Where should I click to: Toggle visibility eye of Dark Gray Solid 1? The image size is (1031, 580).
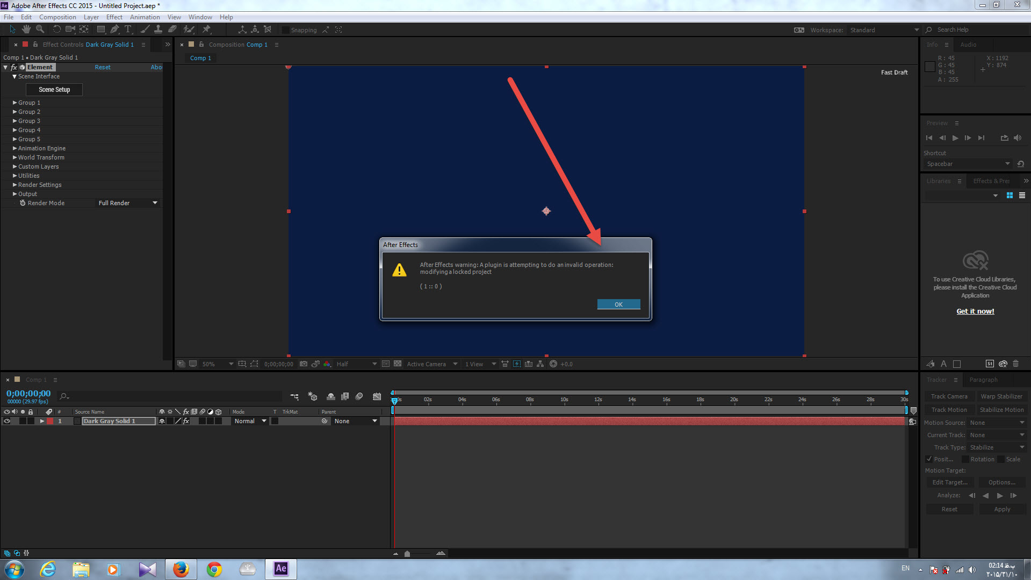pos(7,421)
